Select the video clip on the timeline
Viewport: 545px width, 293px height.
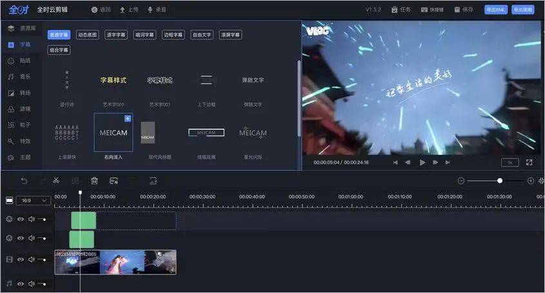(x=115, y=262)
